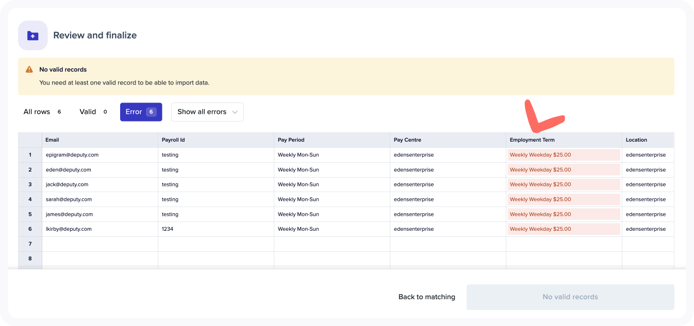This screenshot has width=694, height=326.
Task: Click the warning triangle icon
Action: pyautogui.click(x=29, y=70)
